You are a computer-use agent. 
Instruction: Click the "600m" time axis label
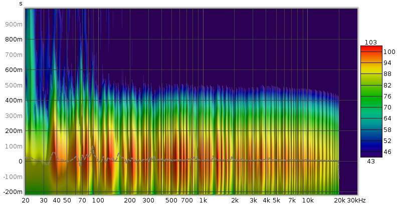coord(14,70)
